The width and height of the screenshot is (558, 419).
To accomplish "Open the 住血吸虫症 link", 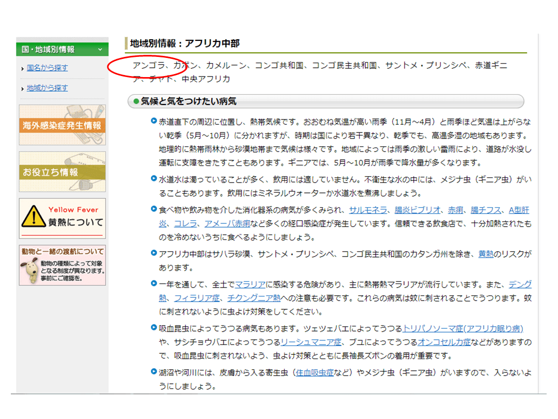I will point(315,372).
